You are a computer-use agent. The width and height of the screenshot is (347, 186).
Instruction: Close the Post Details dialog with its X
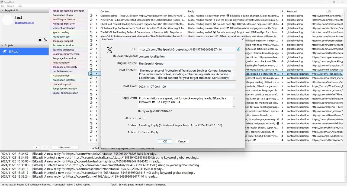(242, 39)
